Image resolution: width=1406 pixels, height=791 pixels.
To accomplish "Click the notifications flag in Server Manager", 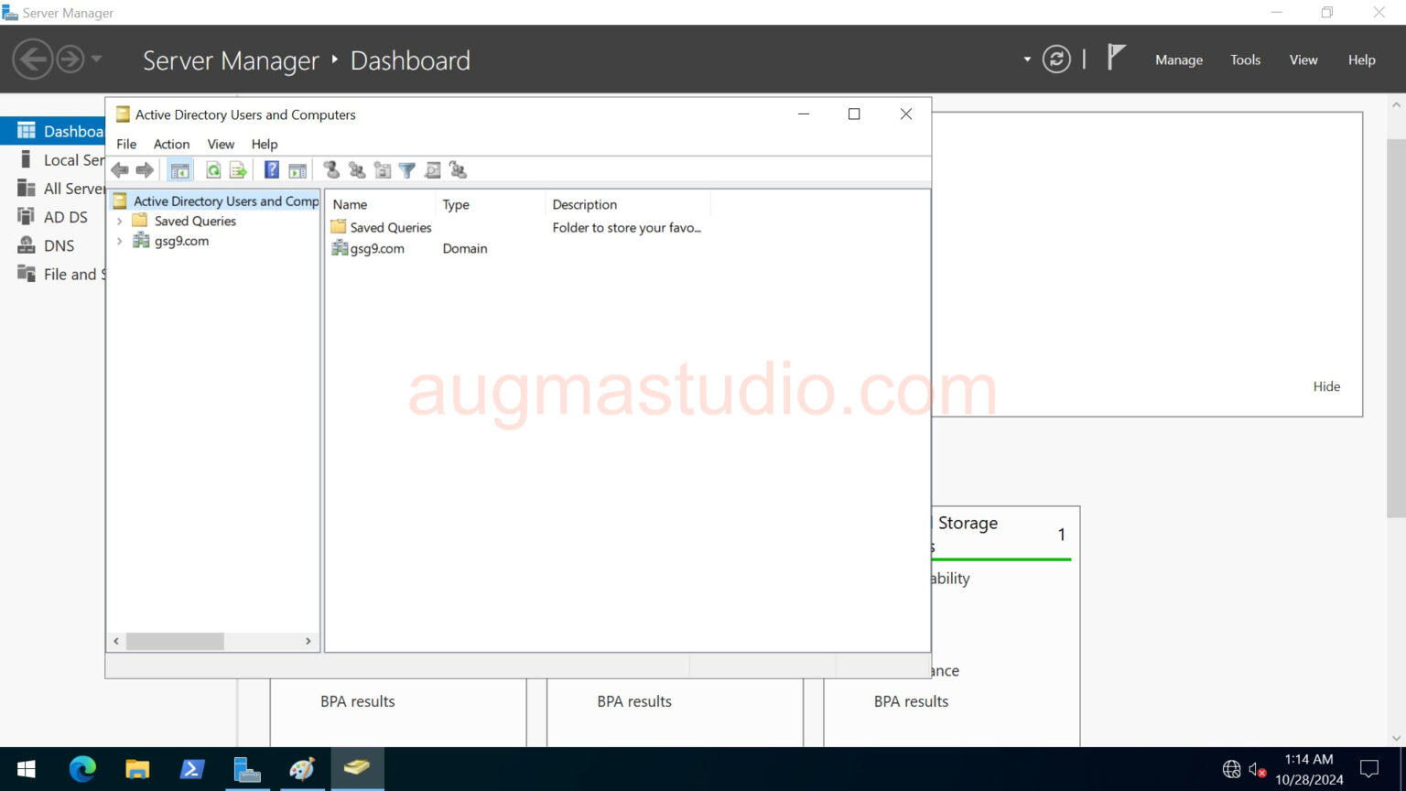I will pos(1116,57).
